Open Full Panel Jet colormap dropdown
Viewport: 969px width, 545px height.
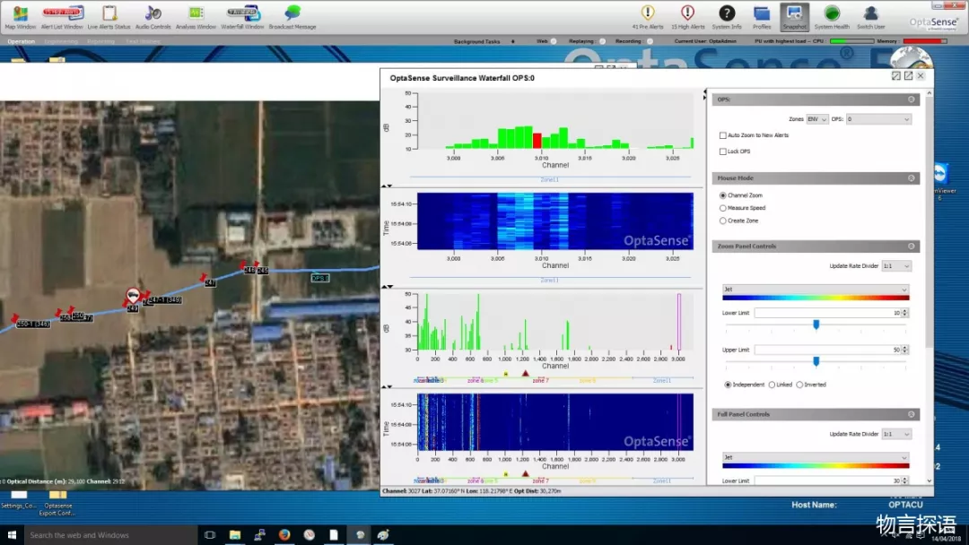tap(815, 457)
